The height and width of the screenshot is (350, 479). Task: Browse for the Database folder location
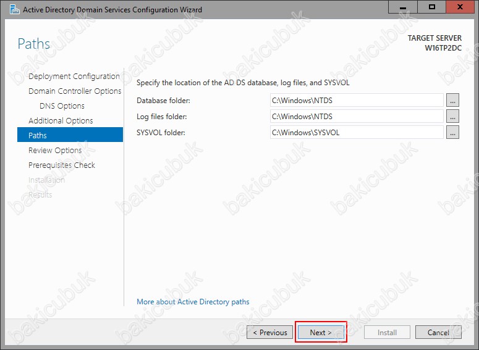452,100
